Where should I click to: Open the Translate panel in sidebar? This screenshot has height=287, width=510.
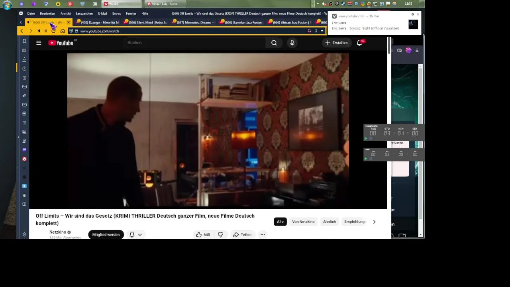pos(24,96)
